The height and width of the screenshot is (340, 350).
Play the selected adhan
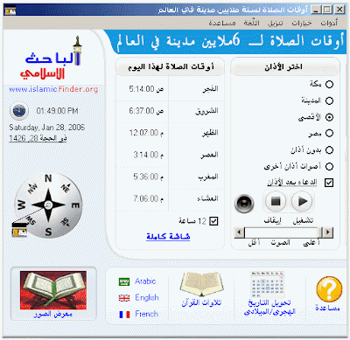(302, 201)
